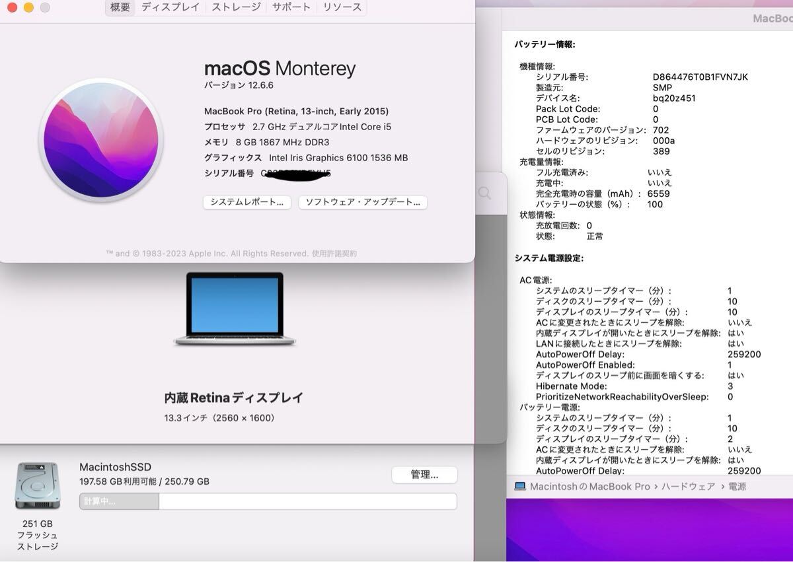This screenshot has height=562, width=793.
Task: Click the battery serial number D864476T0B1FVN7JK
Action: (700, 77)
